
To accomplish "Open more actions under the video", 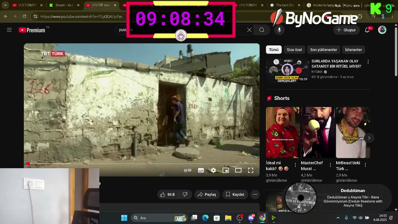I will (x=255, y=194).
